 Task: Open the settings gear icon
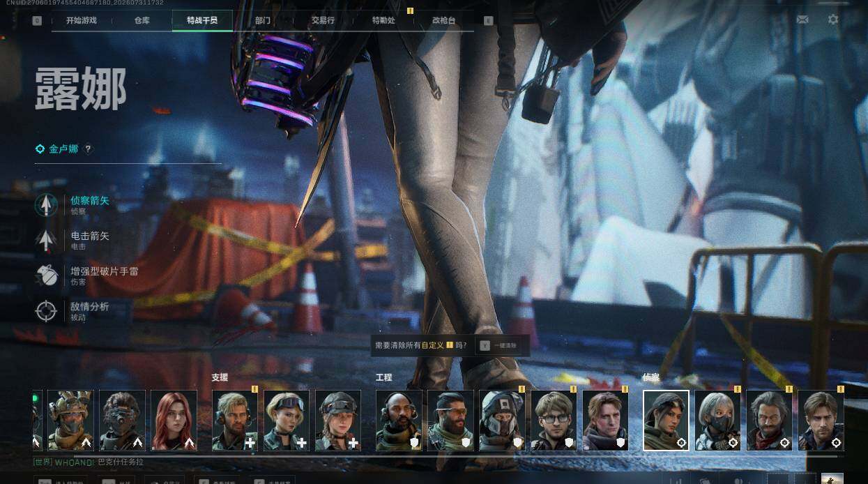pos(833,20)
